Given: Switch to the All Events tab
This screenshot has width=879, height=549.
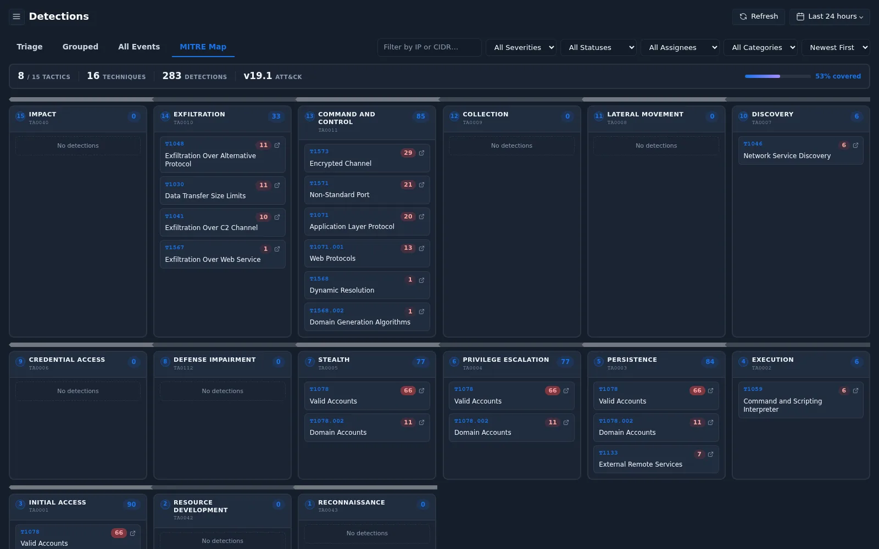Looking at the screenshot, I should coord(139,47).
